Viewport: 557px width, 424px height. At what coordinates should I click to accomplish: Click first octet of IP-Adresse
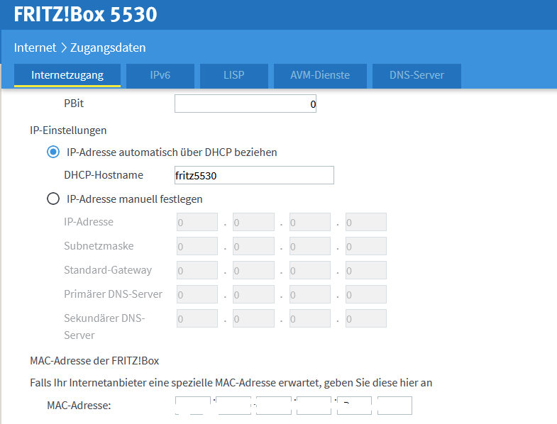tap(197, 222)
